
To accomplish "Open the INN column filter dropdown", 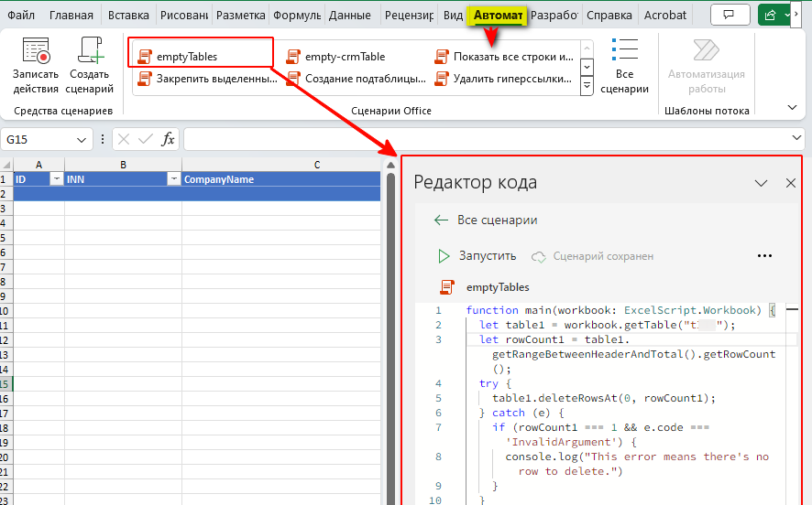I will click(x=173, y=179).
